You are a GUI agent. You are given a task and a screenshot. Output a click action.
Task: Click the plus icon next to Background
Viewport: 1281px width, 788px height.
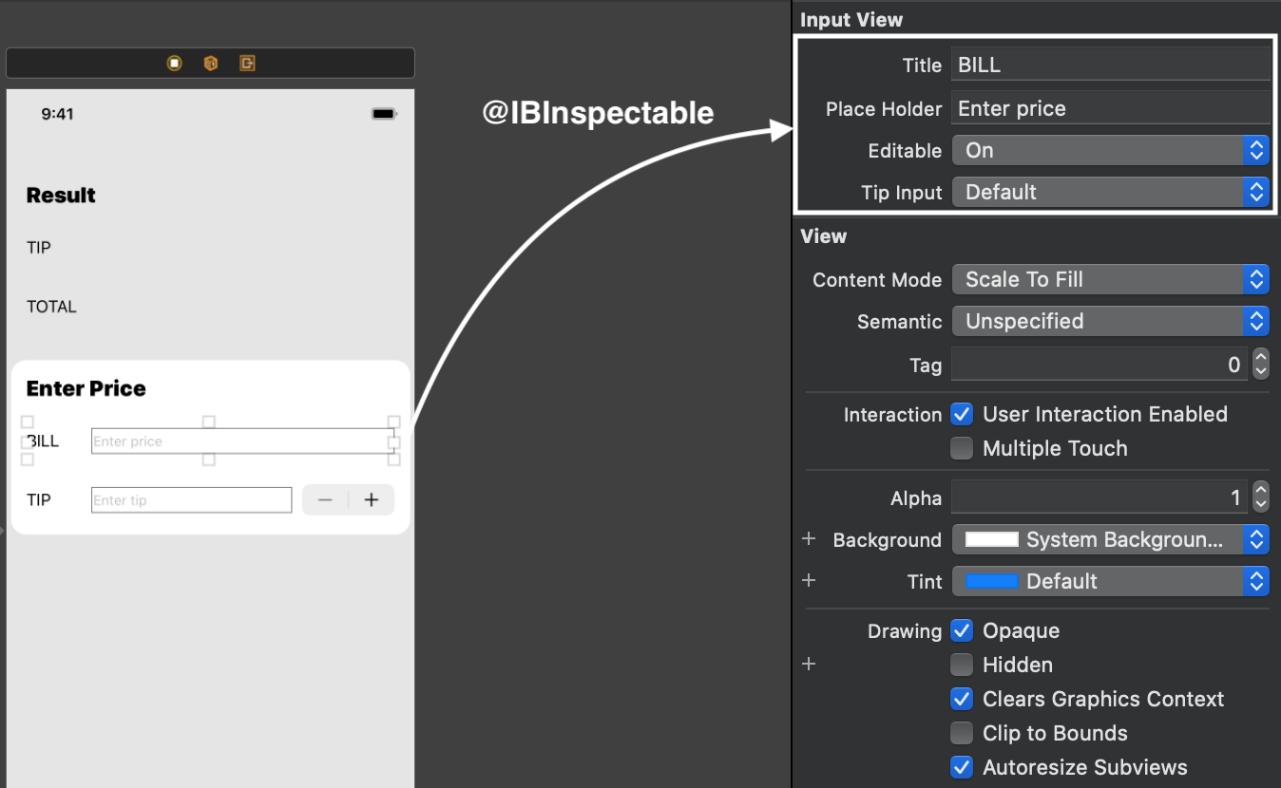(809, 539)
